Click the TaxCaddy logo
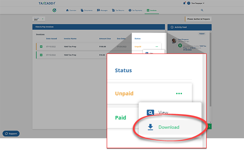 click(x=47, y=3)
